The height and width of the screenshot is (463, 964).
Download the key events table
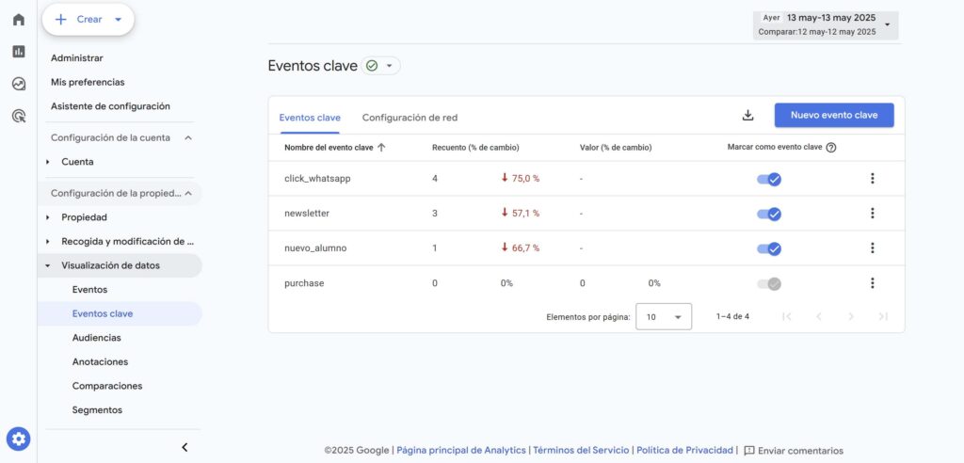coord(748,116)
